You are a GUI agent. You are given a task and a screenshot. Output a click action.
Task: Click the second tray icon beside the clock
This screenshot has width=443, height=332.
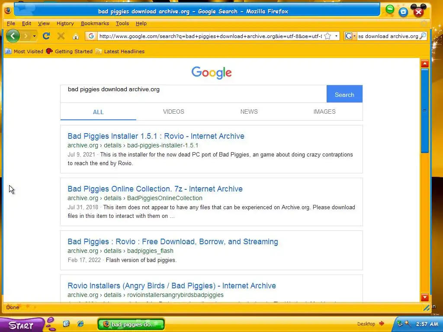point(408,323)
